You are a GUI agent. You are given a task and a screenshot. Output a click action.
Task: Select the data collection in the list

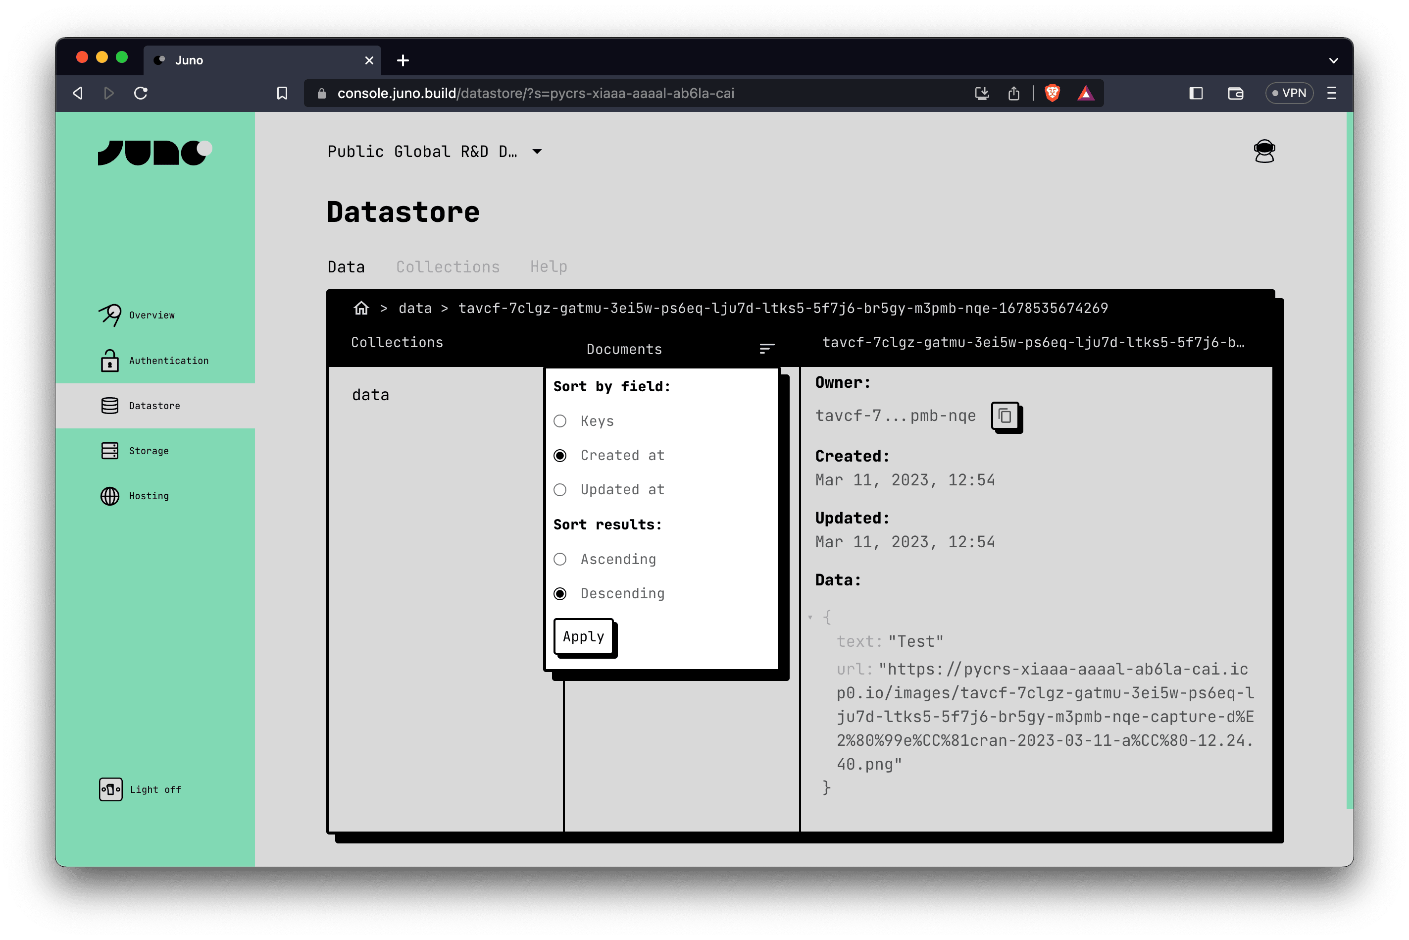click(370, 394)
